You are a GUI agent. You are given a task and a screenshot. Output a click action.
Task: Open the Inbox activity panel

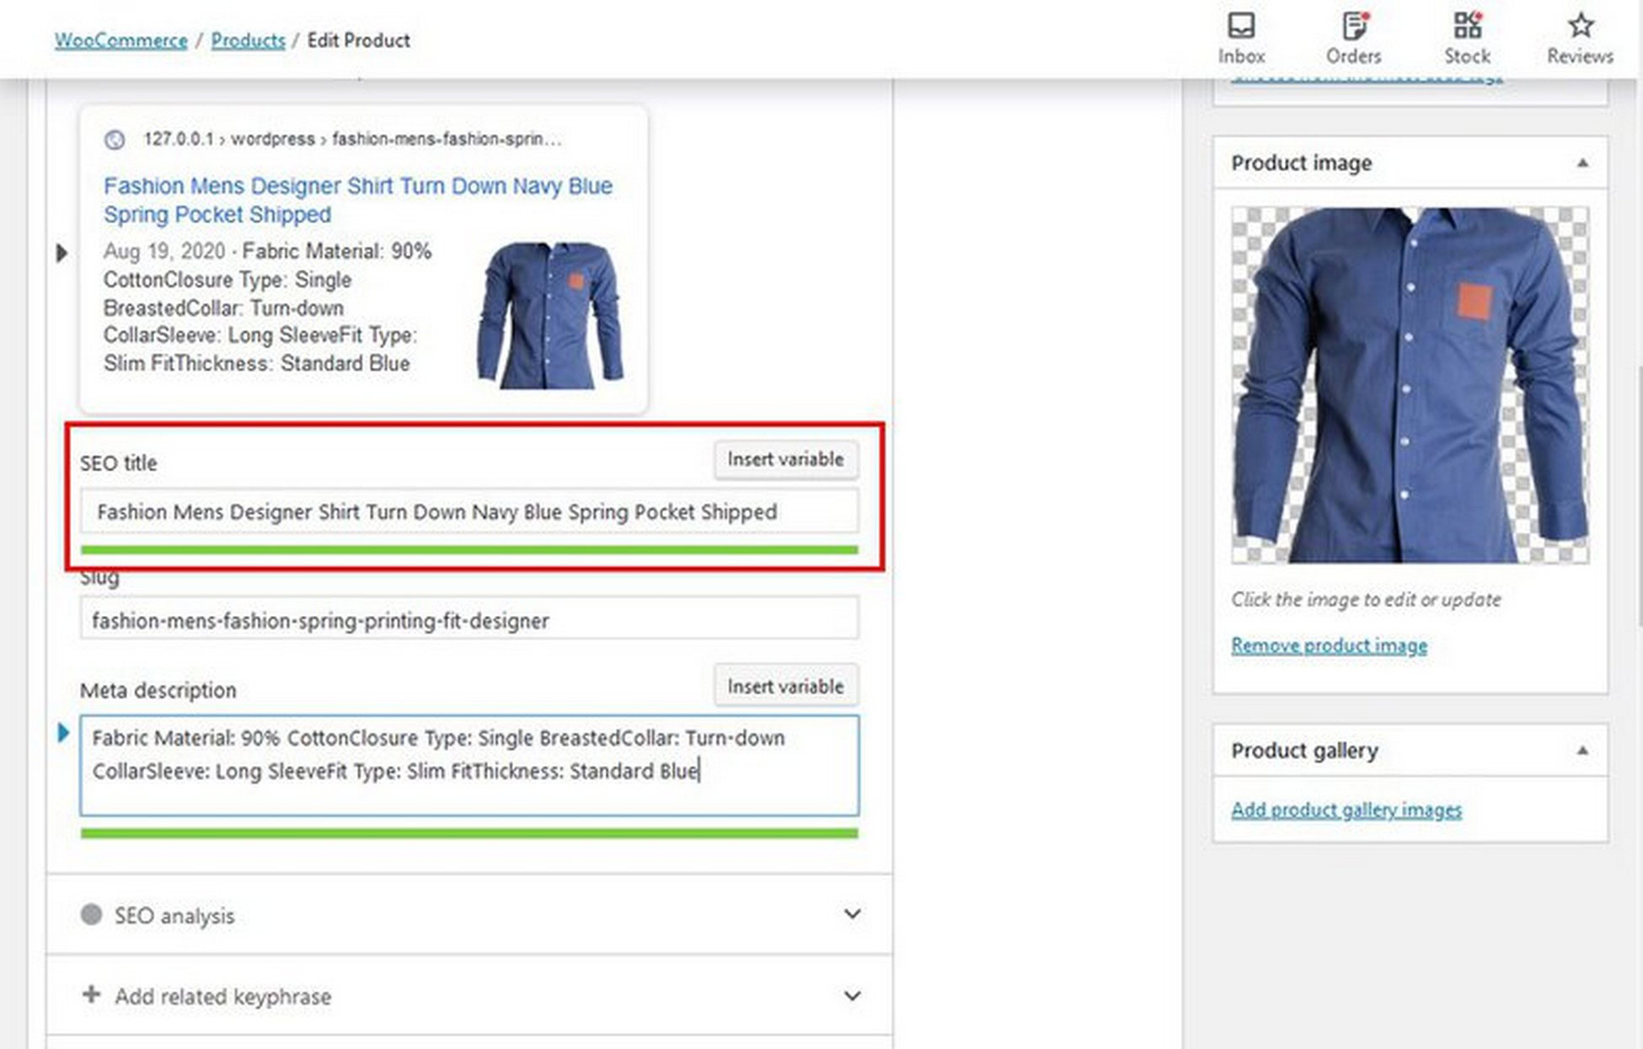[1241, 38]
